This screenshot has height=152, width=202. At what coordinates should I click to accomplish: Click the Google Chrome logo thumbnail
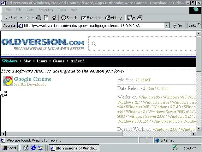[x=8, y=81]
